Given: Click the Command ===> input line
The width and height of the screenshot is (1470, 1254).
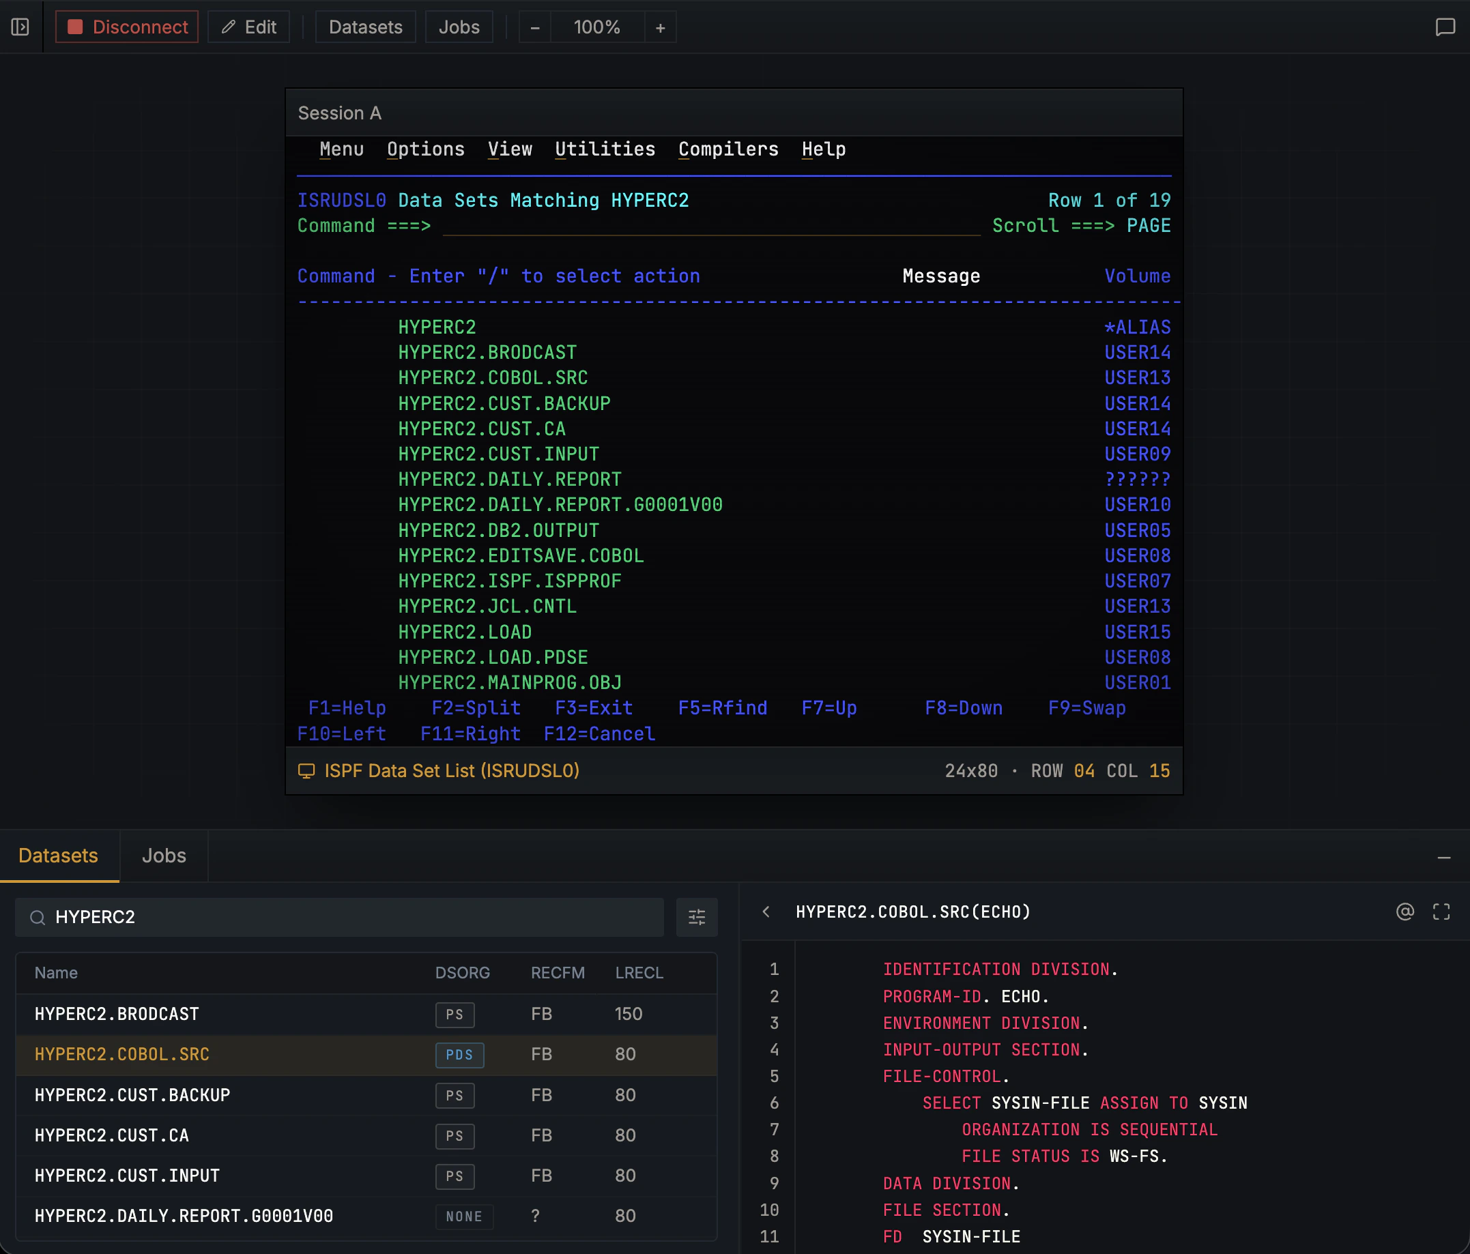Looking at the screenshot, I should 711,226.
